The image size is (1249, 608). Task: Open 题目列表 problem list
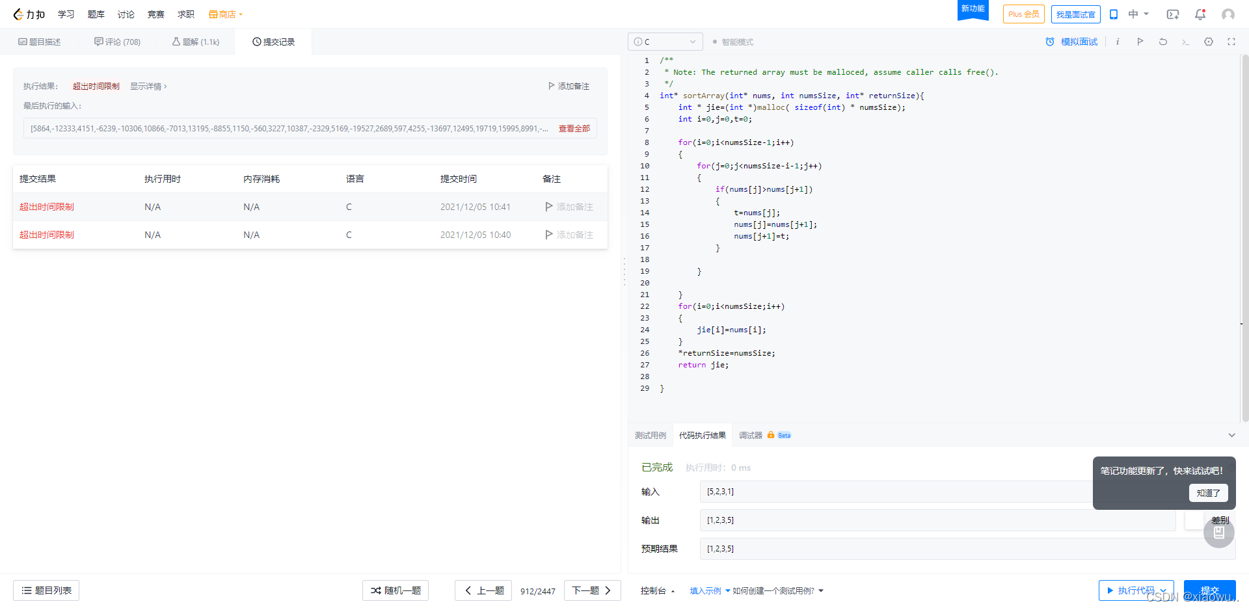click(46, 590)
